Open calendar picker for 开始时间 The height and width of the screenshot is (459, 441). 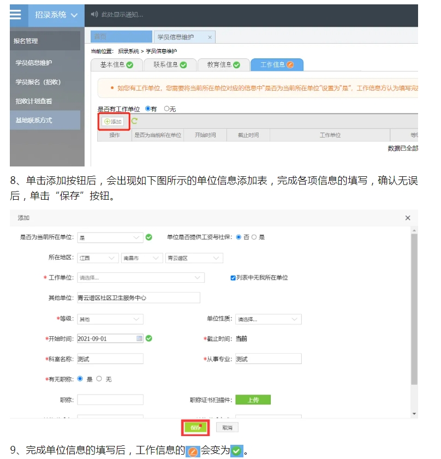(139, 338)
